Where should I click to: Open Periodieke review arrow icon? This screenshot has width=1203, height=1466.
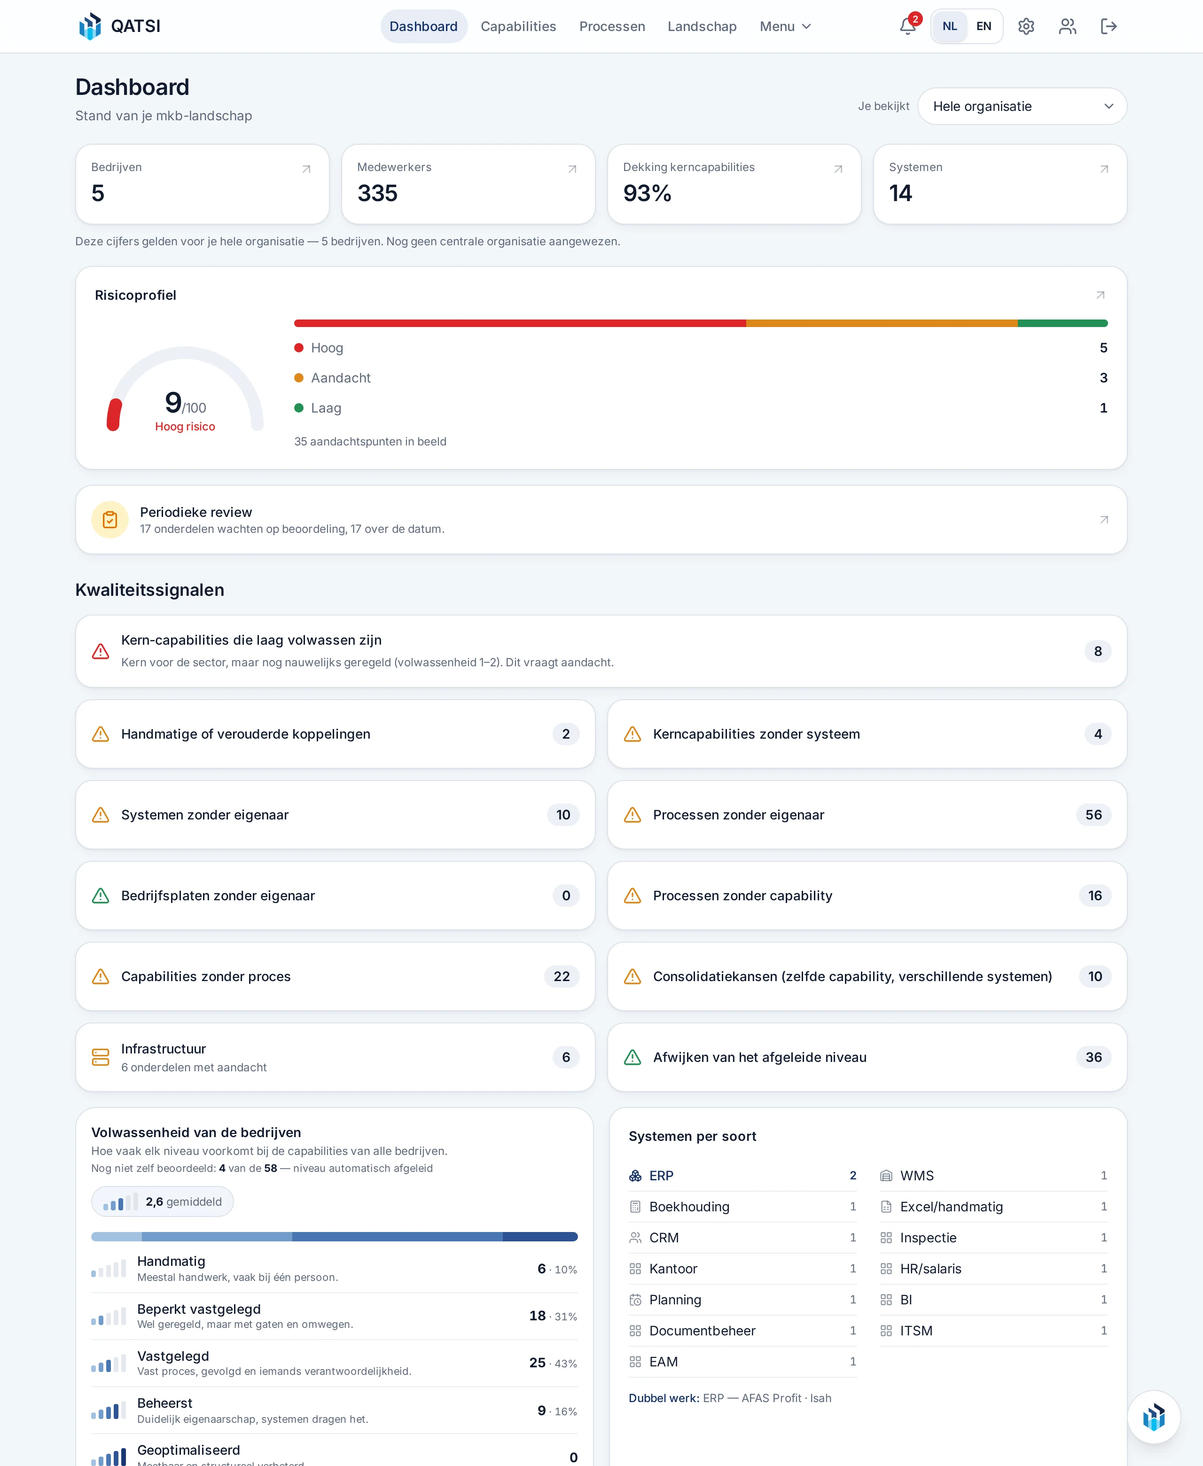click(1104, 520)
